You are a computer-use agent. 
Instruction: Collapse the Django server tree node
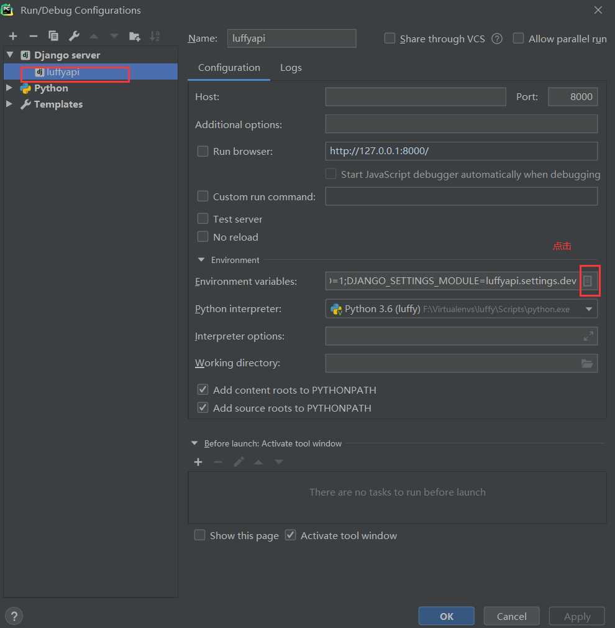coord(10,55)
